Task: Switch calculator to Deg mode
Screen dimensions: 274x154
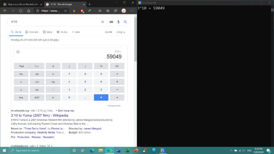Action: (37, 66)
